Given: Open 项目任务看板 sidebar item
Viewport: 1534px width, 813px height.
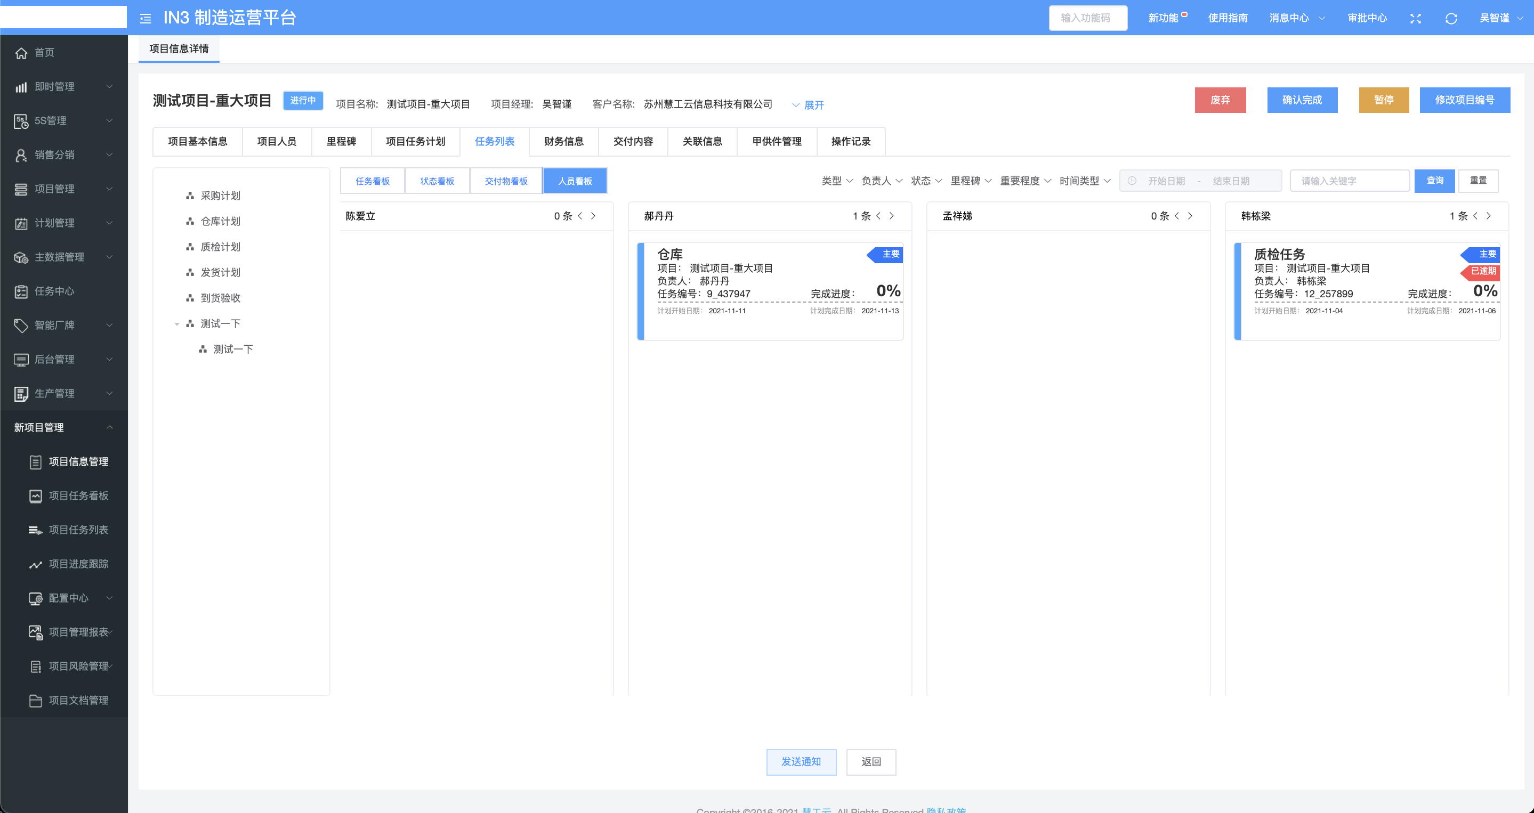Looking at the screenshot, I should click(78, 496).
